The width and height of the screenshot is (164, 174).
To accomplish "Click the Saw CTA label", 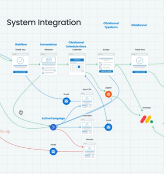I will tap(87, 89).
